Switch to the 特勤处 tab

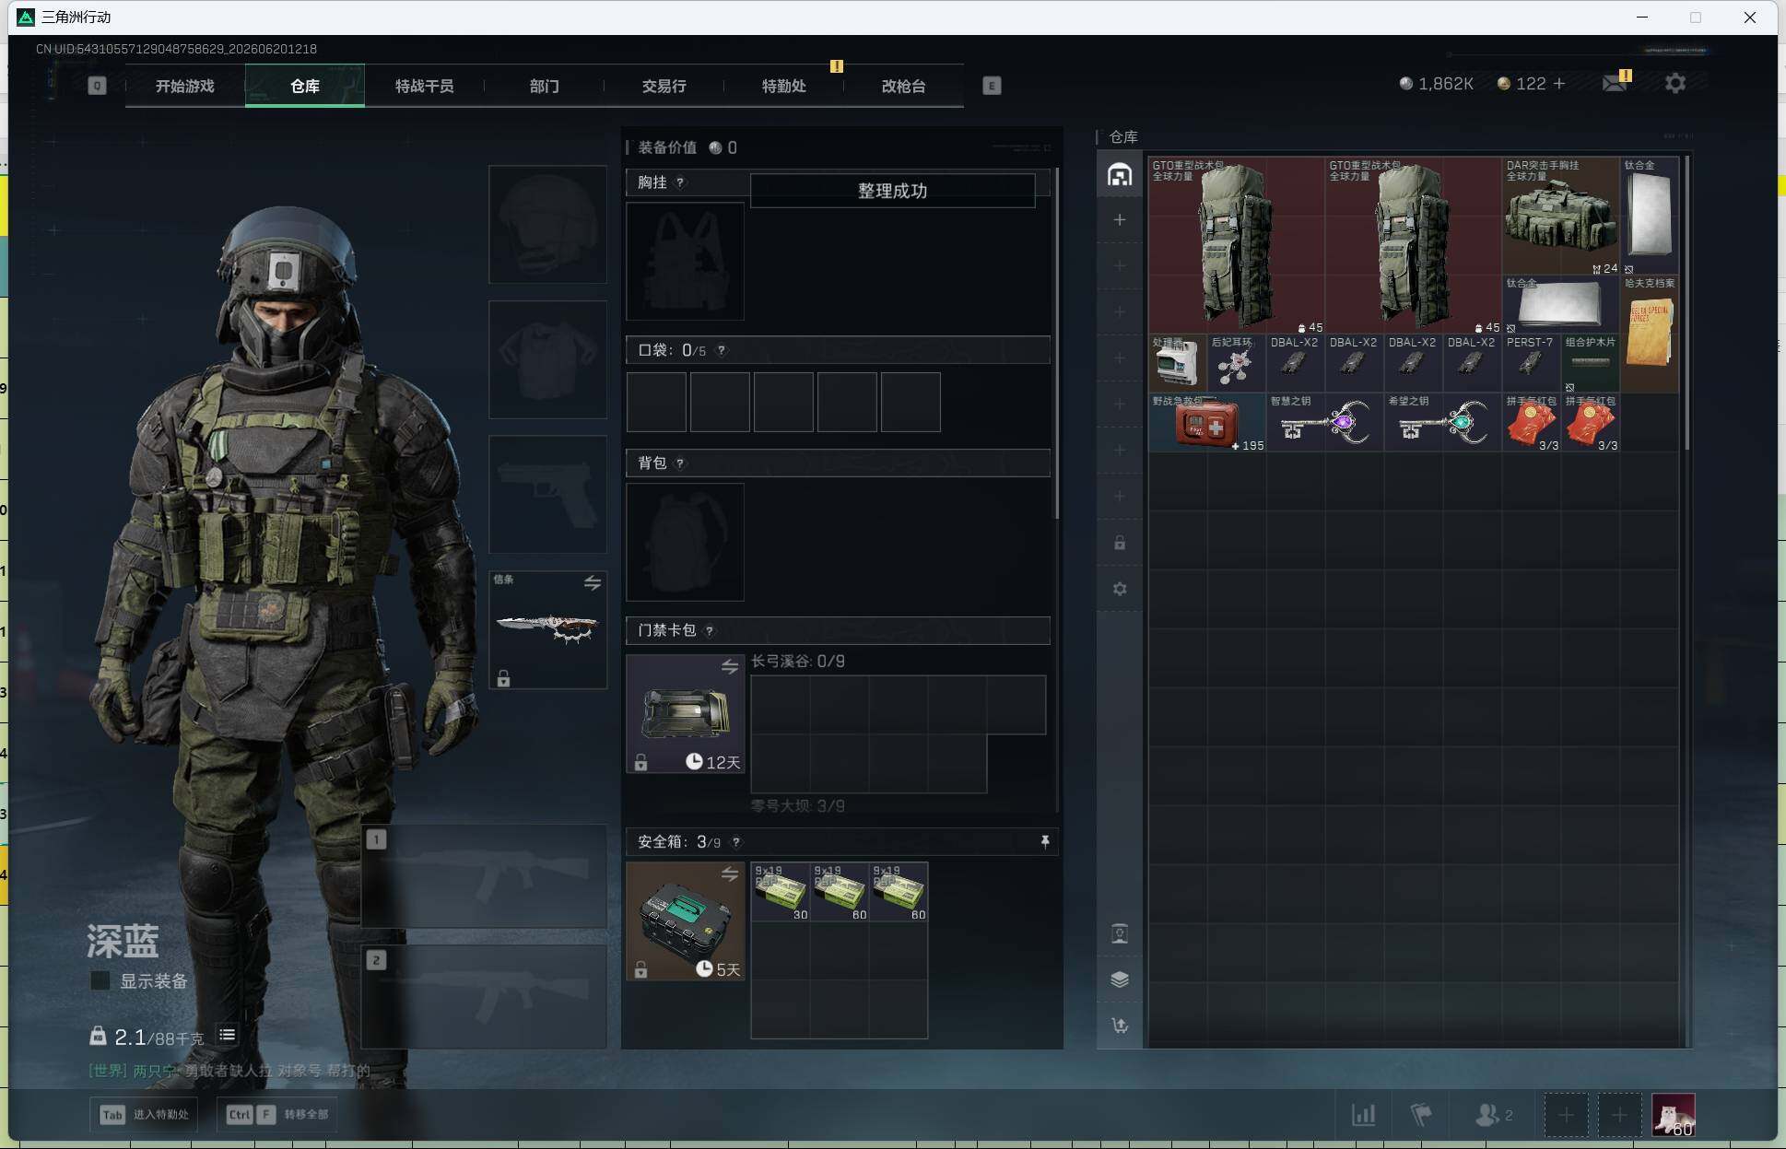tap(784, 86)
